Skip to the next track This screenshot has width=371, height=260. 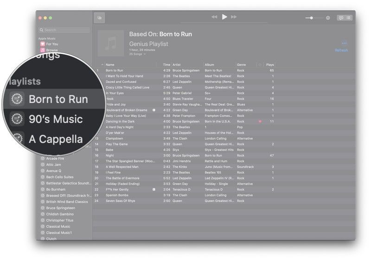pyautogui.click(x=234, y=17)
